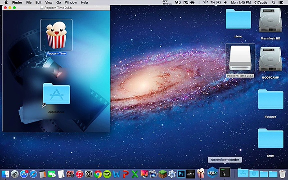Viewport: 288px width, 180px height.
Task: Launch iTunes from the Dock
Action: tap(79, 174)
